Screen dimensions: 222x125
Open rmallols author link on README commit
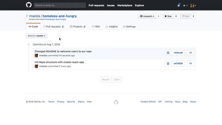pos(43,56)
